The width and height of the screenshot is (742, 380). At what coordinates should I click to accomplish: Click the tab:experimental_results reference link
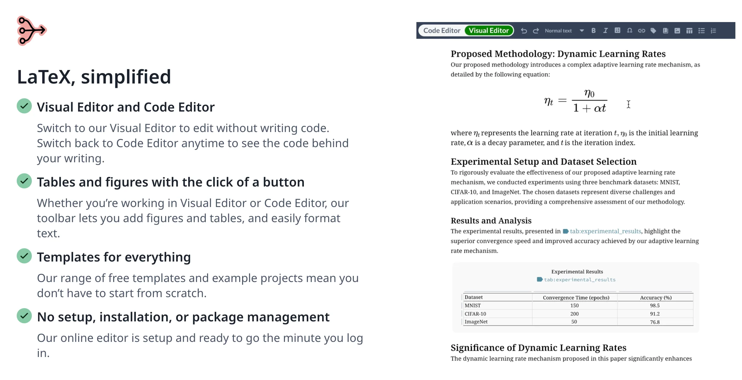pos(605,231)
